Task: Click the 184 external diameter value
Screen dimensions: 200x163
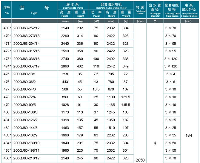Action: coord(189,135)
